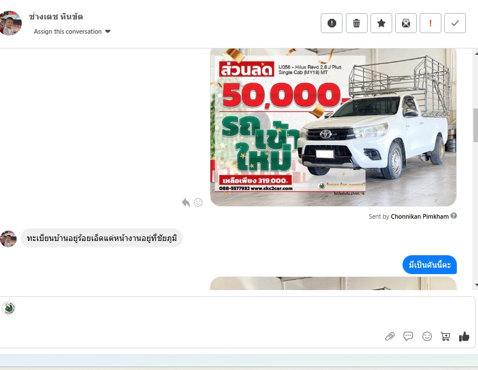Mark conversation as spam with exclamation octagon icon
478x370 pixels.
[x=332, y=23]
